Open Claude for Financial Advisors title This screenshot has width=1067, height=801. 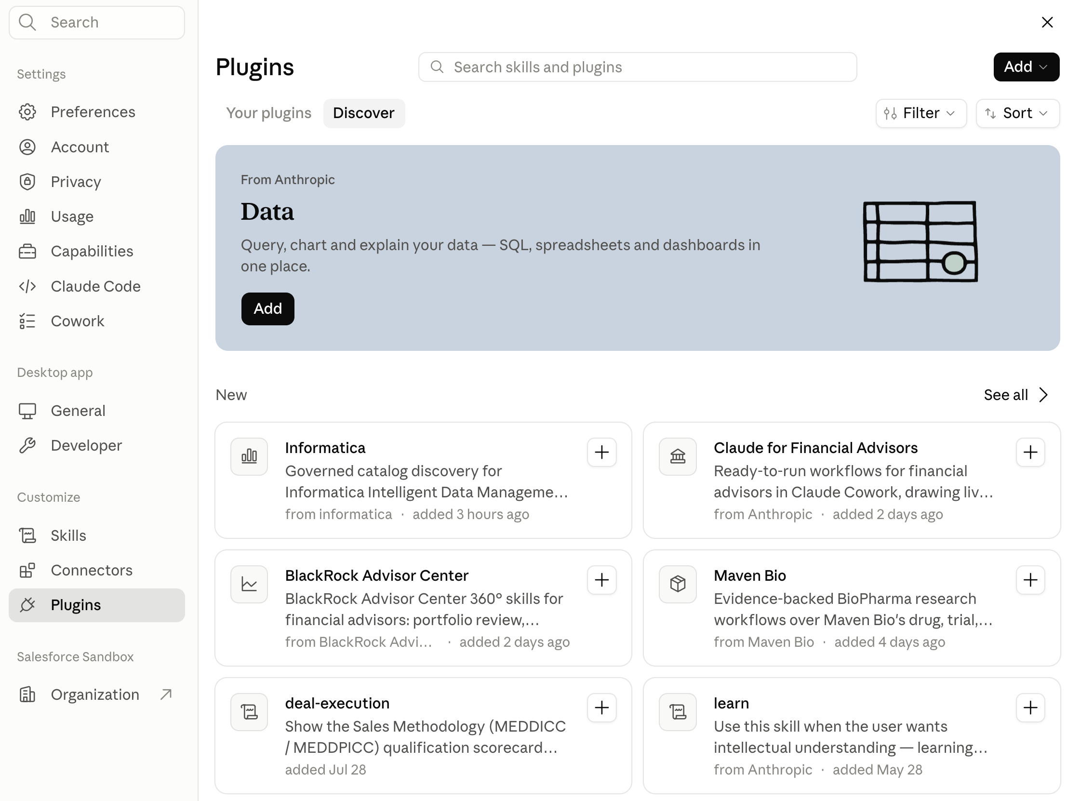pyautogui.click(x=816, y=448)
